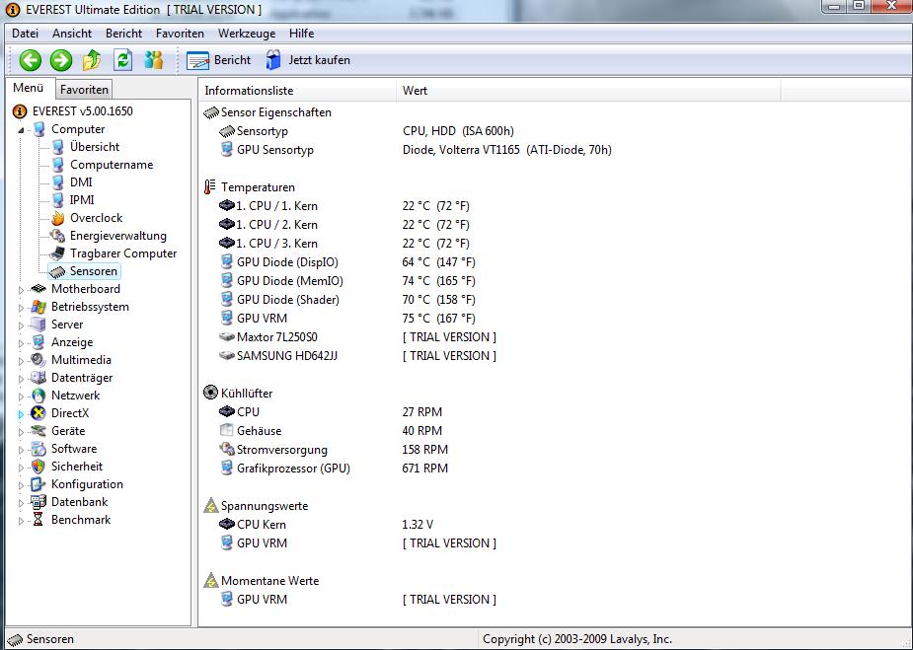The height and width of the screenshot is (650, 913).
Task: Click the users icon in the toolbar
Action: click(154, 60)
